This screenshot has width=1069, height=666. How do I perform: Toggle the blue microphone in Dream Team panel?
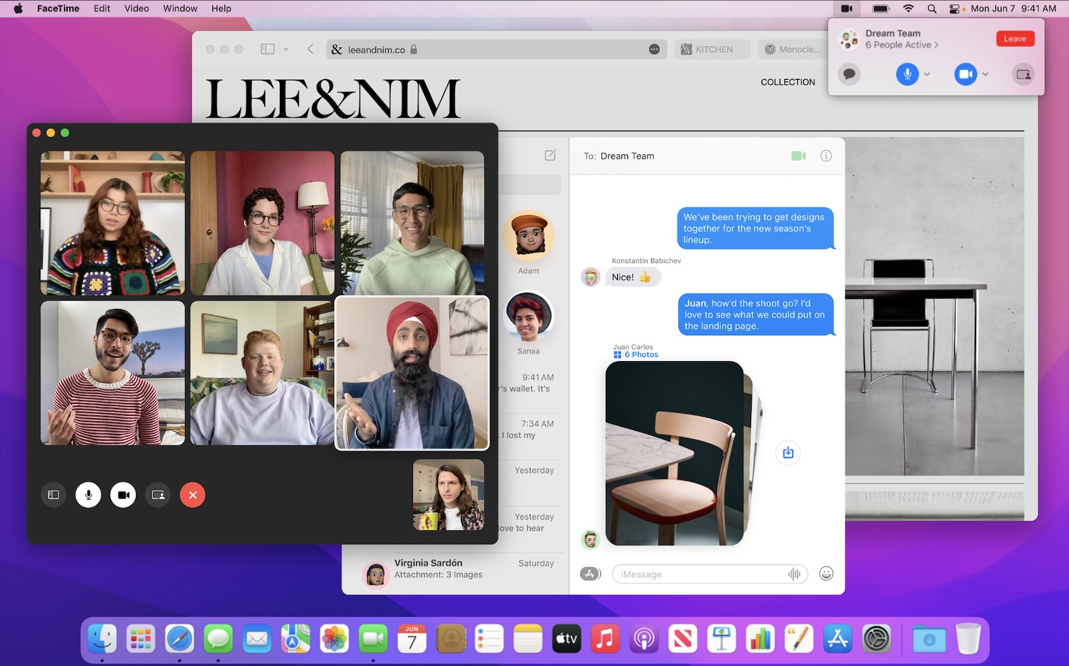click(x=907, y=74)
